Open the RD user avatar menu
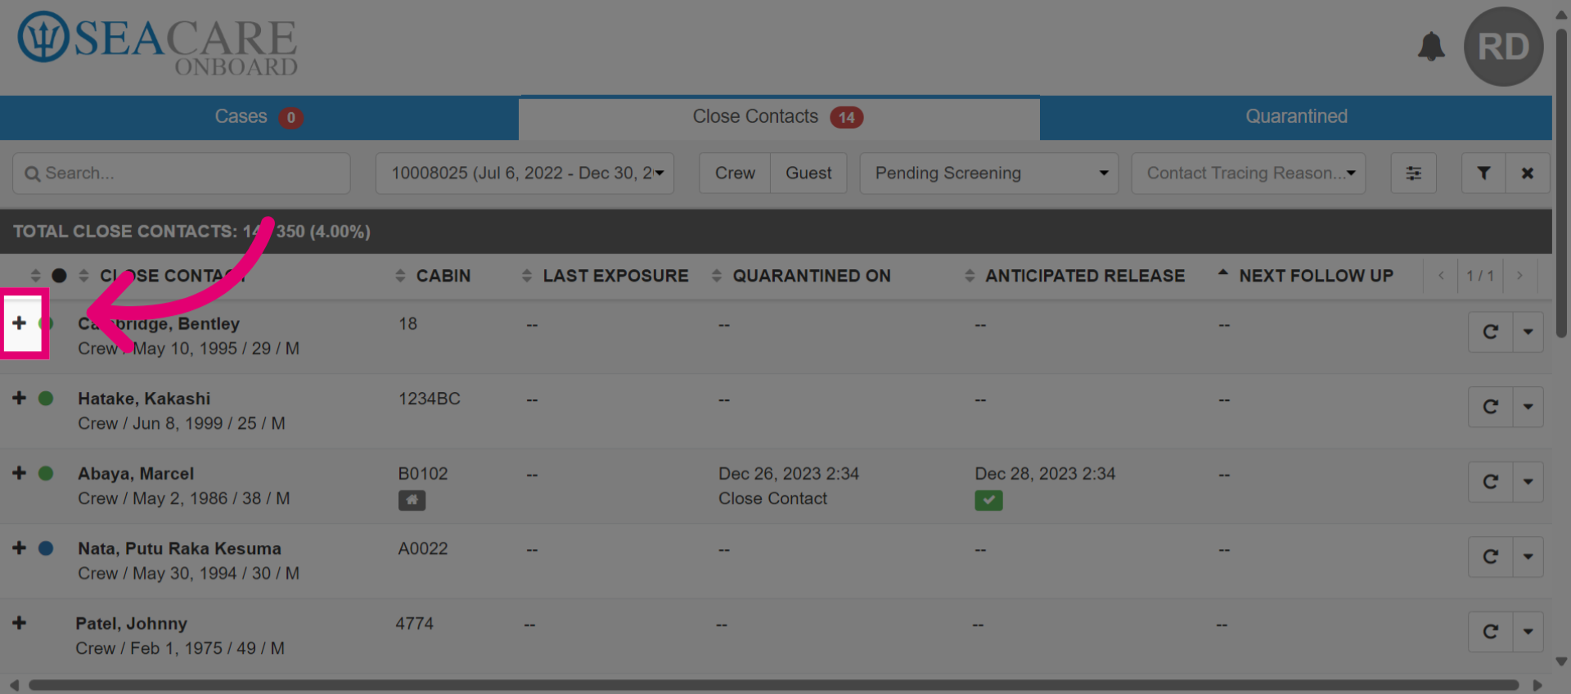The image size is (1571, 694). (1503, 47)
